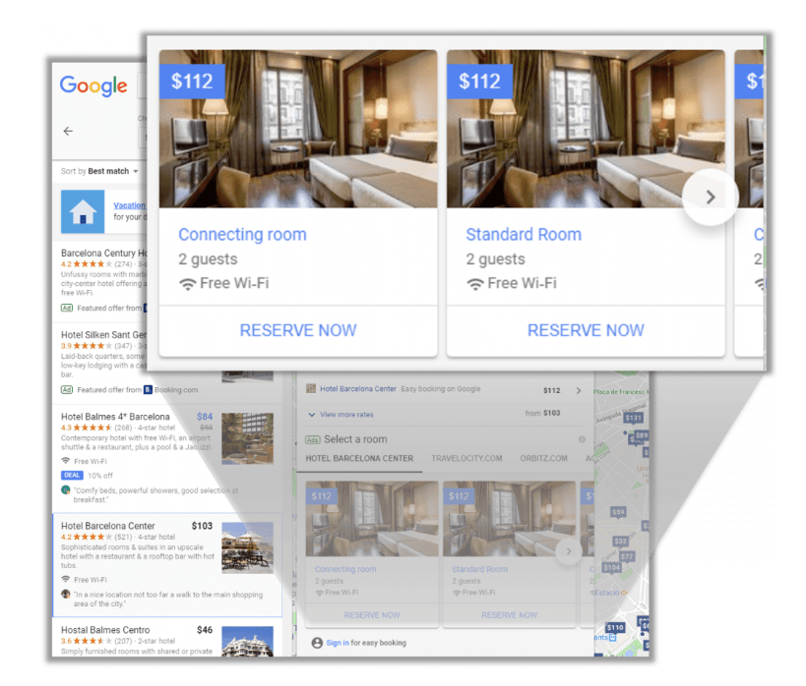The image size is (806, 686).
Task: Click the Google logo
Action: click(x=93, y=86)
